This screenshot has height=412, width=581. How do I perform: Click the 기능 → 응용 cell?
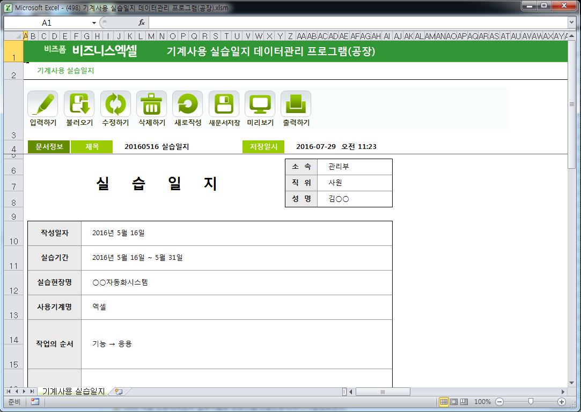tap(237, 344)
